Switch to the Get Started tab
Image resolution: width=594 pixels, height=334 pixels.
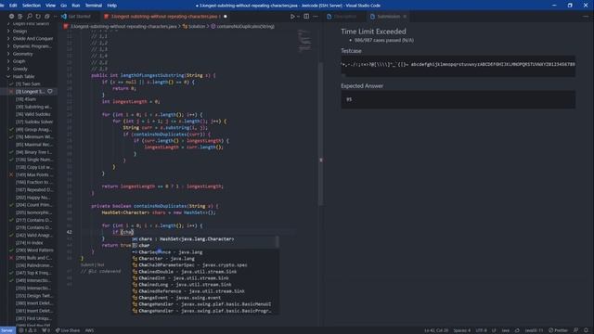coord(78,17)
